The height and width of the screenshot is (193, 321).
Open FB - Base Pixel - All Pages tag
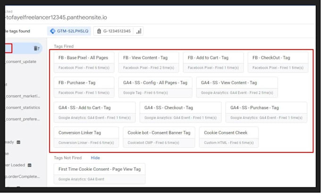[84, 62]
